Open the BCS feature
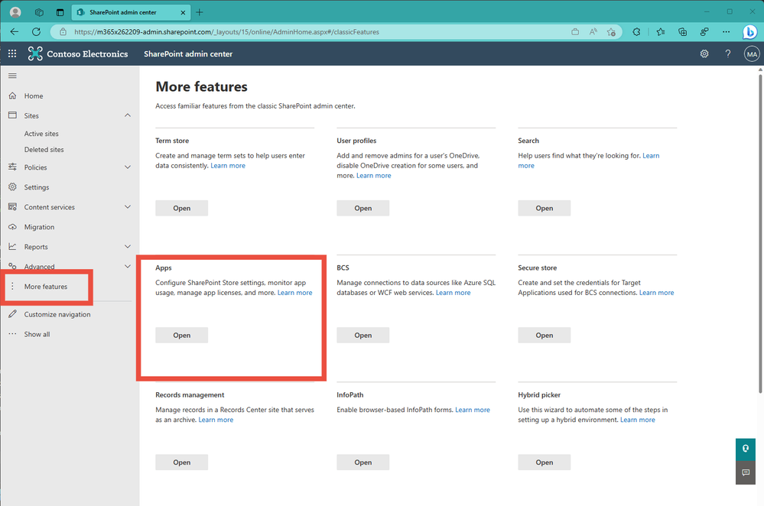764x506 pixels. 363,335
